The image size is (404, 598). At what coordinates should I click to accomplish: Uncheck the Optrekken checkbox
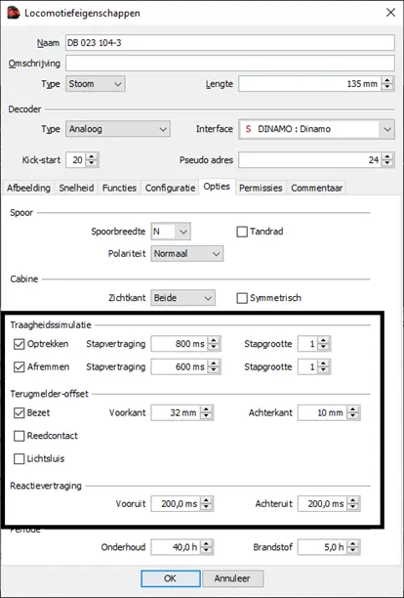point(20,344)
